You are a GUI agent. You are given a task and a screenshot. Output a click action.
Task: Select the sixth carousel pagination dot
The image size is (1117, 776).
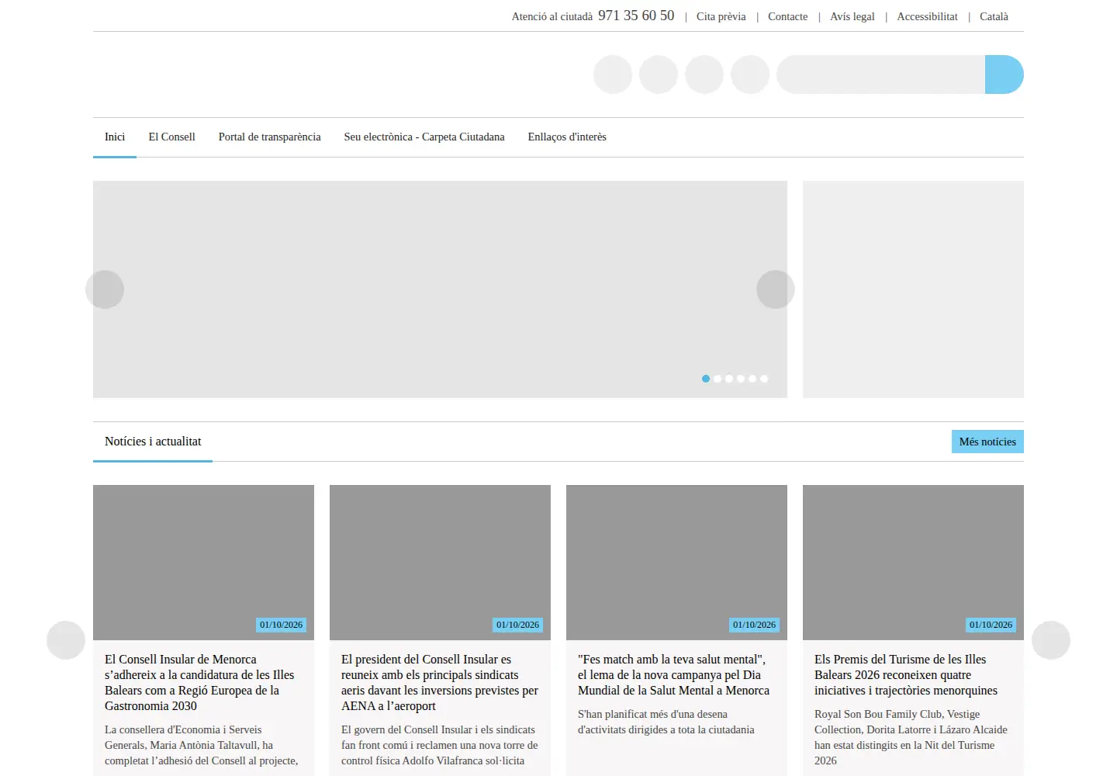pyautogui.click(x=764, y=379)
